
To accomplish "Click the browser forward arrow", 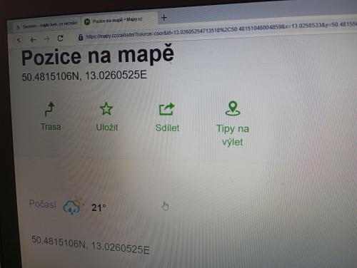I will (x=47, y=38).
